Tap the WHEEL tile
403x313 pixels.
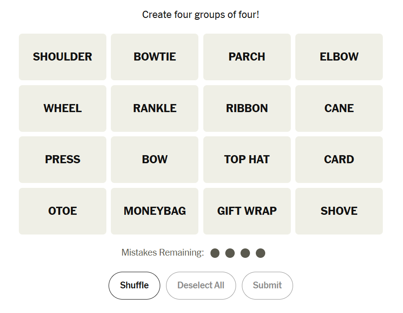coord(62,109)
